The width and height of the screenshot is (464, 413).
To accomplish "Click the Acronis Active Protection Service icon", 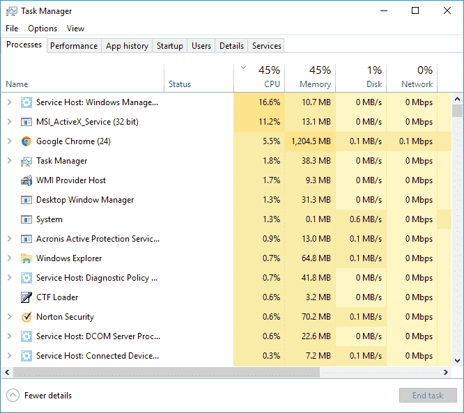I will (26, 239).
